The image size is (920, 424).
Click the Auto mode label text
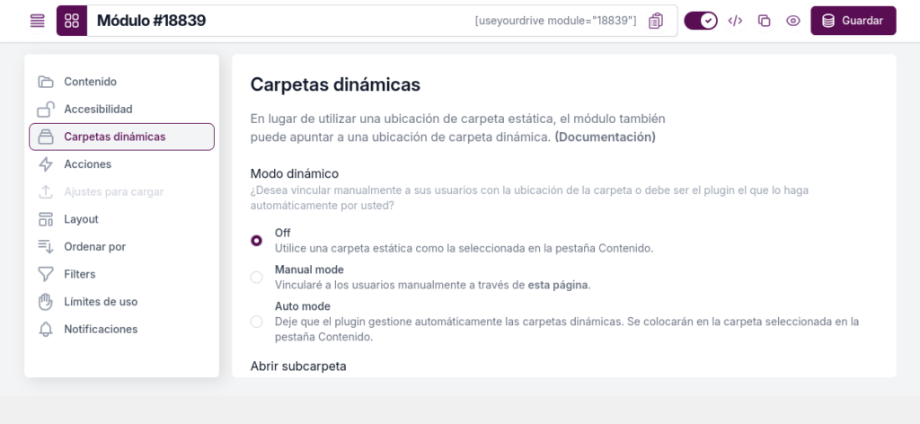[x=302, y=306]
